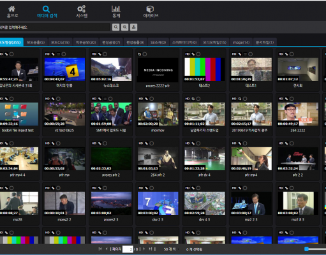Go to the next page arrow
Screen dimensions: 326x255
[x=144, y=249]
